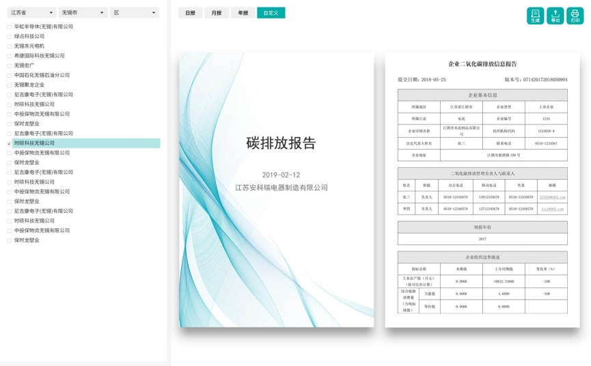Image resolution: width=591 pixels, height=366 pixels.
Task: Switch to the 日报 tab
Action: (190, 13)
